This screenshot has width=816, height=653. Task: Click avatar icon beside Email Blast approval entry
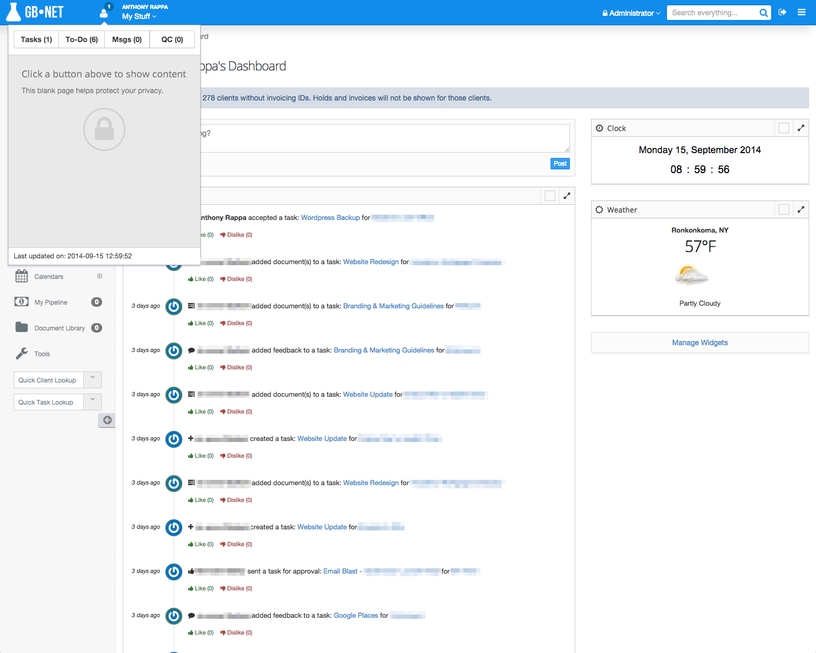[174, 571]
